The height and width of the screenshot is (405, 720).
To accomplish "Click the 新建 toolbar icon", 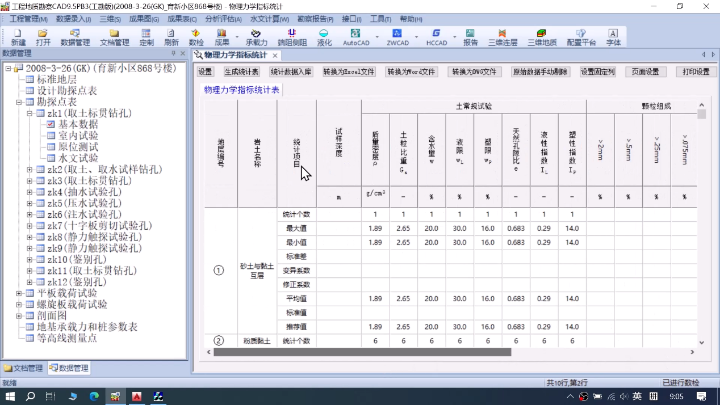I will [x=18, y=37].
